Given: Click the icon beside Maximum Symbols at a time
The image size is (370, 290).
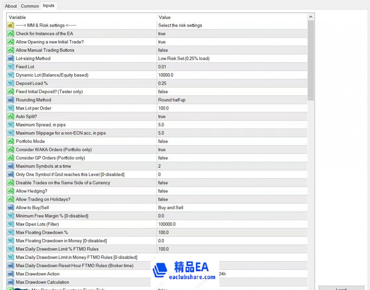Looking at the screenshot, I should pos(11,166).
